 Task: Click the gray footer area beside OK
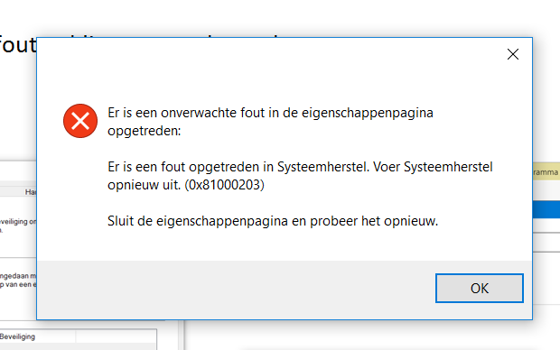pos(236,289)
